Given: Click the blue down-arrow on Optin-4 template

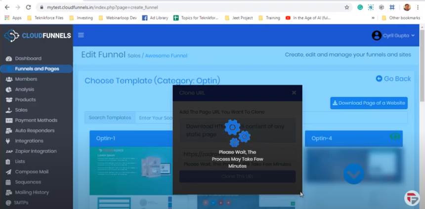Looking at the screenshot, I should [354, 173].
